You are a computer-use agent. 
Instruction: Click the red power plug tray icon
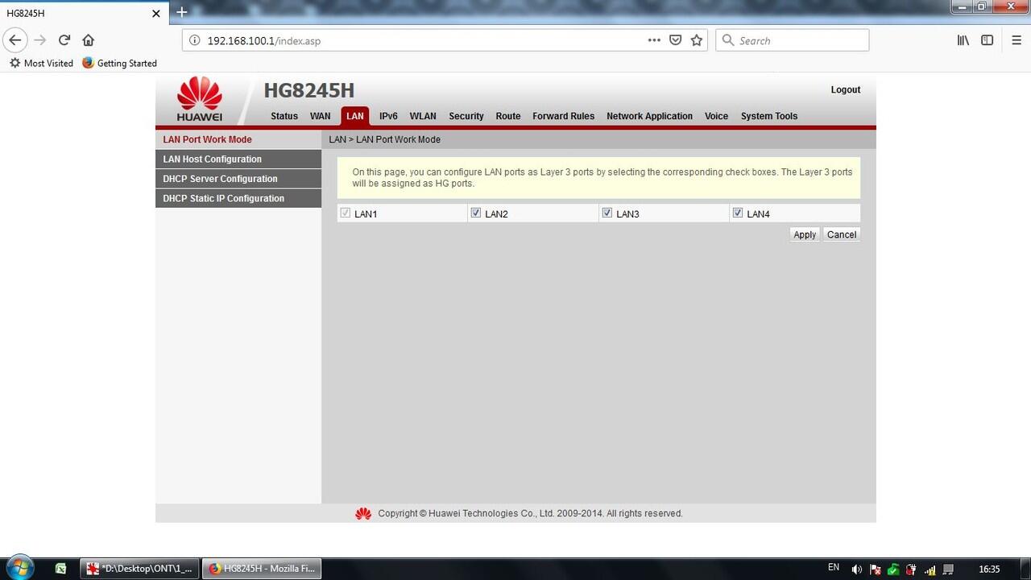point(911,570)
